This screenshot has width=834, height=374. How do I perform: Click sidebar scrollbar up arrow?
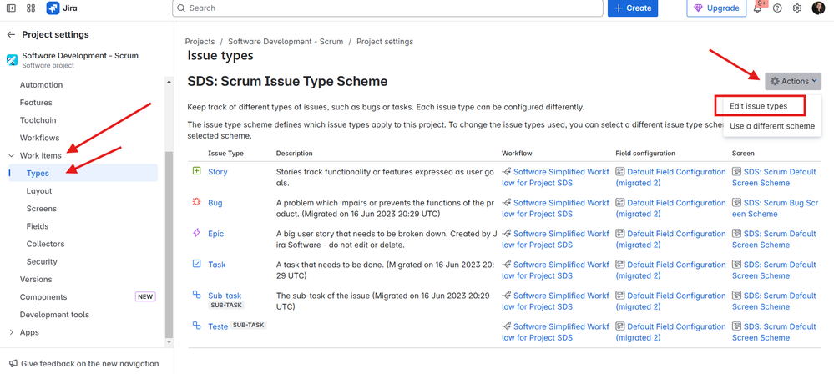[169, 82]
